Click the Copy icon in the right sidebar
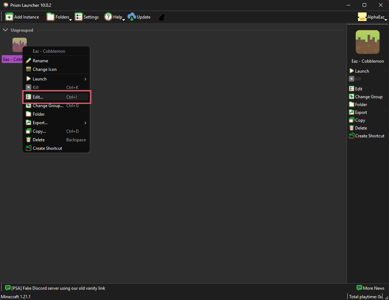The height and width of the screenshot is (300, 389). coord(351,120)
